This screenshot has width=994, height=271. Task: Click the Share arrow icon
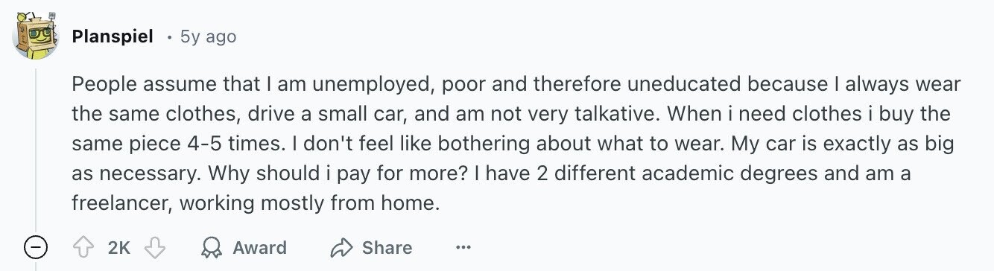341,247
